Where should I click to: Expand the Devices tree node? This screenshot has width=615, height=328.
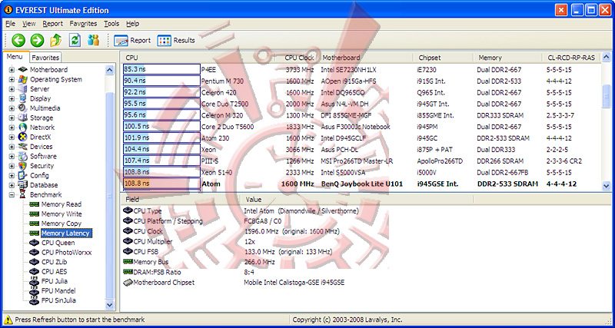coord(12,147)
